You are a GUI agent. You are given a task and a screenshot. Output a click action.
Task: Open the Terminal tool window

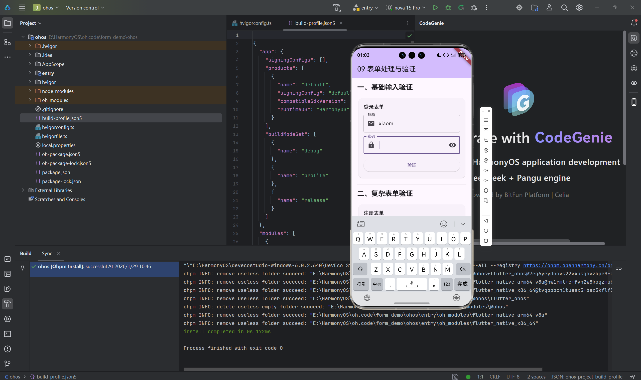point(8,334)
